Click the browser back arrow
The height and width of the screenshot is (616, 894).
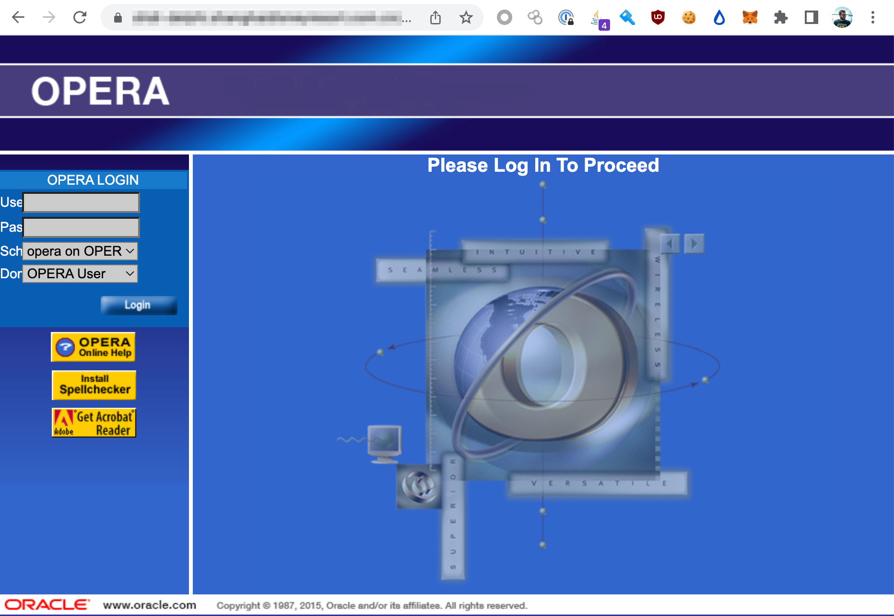point(18,18)
